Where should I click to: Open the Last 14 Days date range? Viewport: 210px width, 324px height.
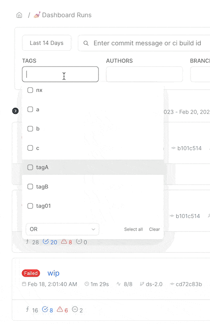point(47,43)
